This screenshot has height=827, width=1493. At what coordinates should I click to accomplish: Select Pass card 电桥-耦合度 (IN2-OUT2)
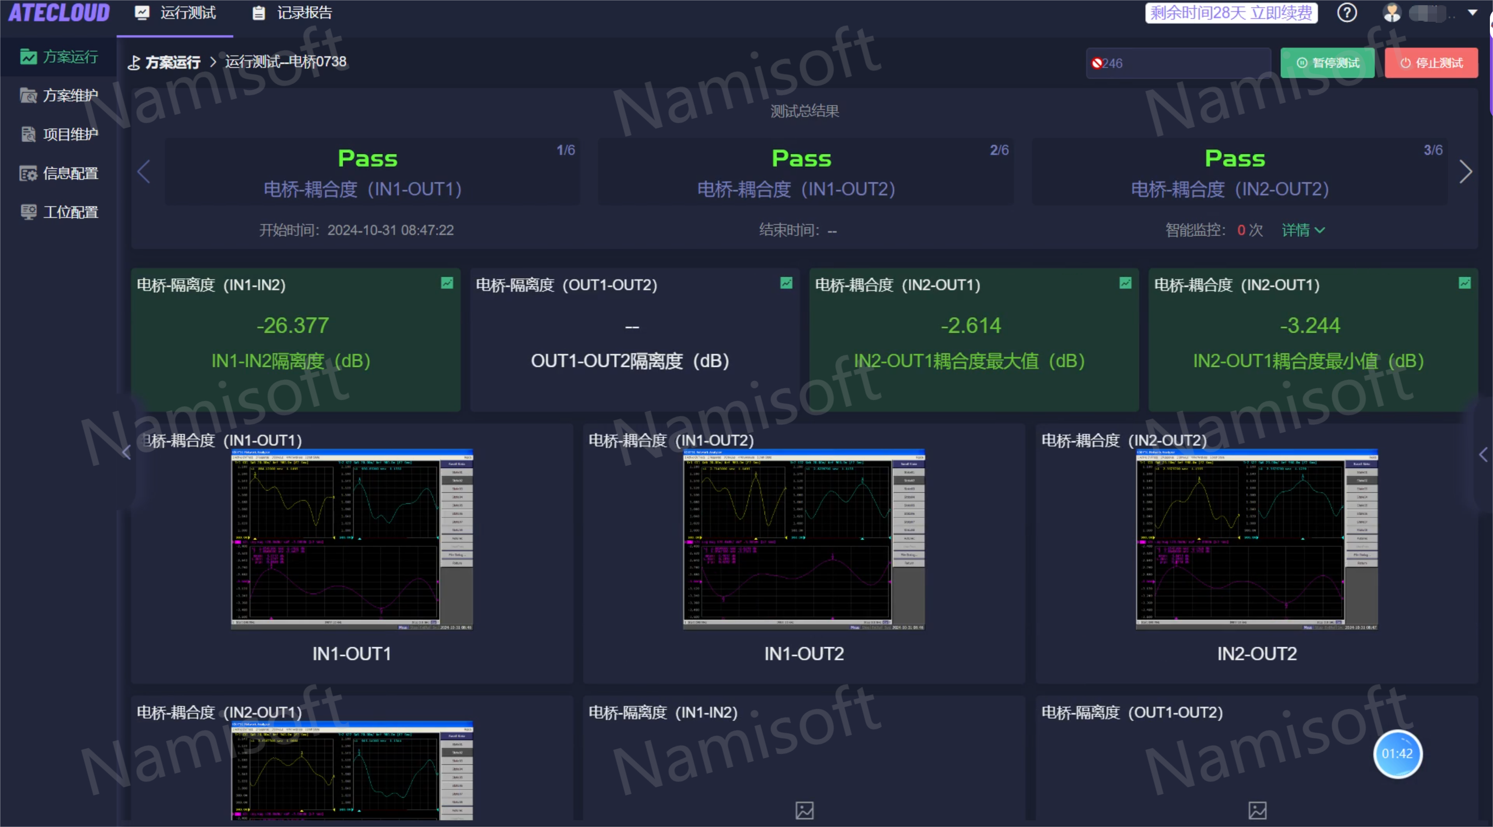[x=1239, y=172]
